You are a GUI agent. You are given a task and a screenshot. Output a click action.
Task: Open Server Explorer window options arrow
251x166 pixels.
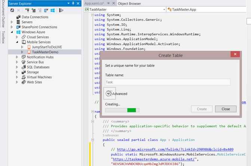tap(68, 3)
